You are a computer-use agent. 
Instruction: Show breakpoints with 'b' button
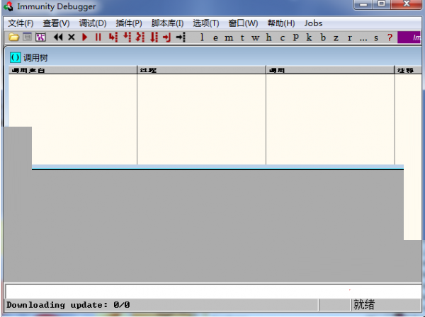[x=323, y=38]
